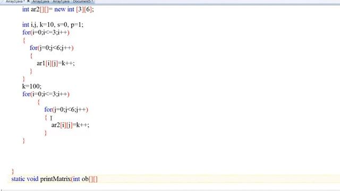Image resolution: width=340 pixels, height=191 pixels.
Task: Click the 'for(j=0;j<6;j++)' line above ar2 assignment
Action: pos(66,110)
